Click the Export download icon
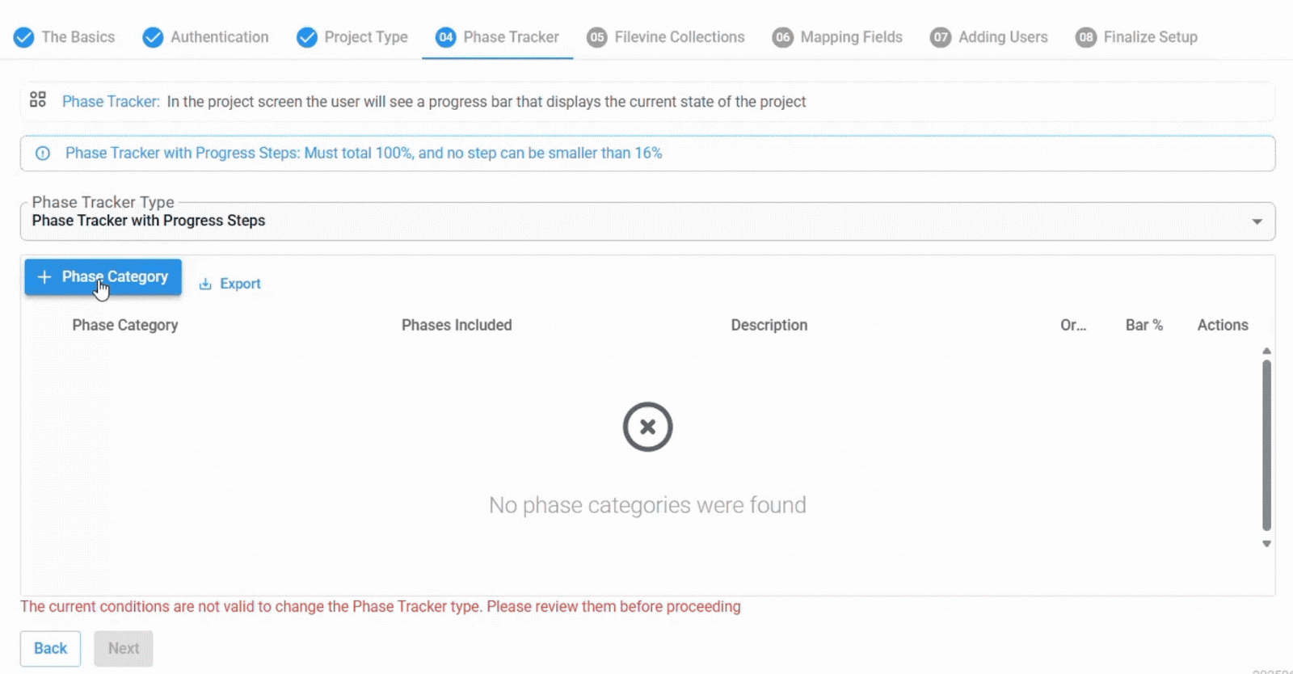This screenshot has width=1293, height=674. tap(205, 284)
